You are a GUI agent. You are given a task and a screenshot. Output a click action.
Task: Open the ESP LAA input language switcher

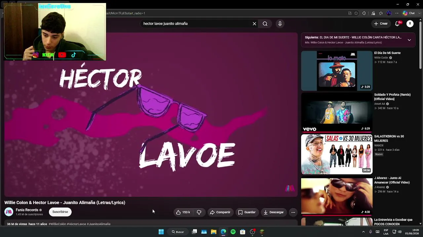coord(386,232)
